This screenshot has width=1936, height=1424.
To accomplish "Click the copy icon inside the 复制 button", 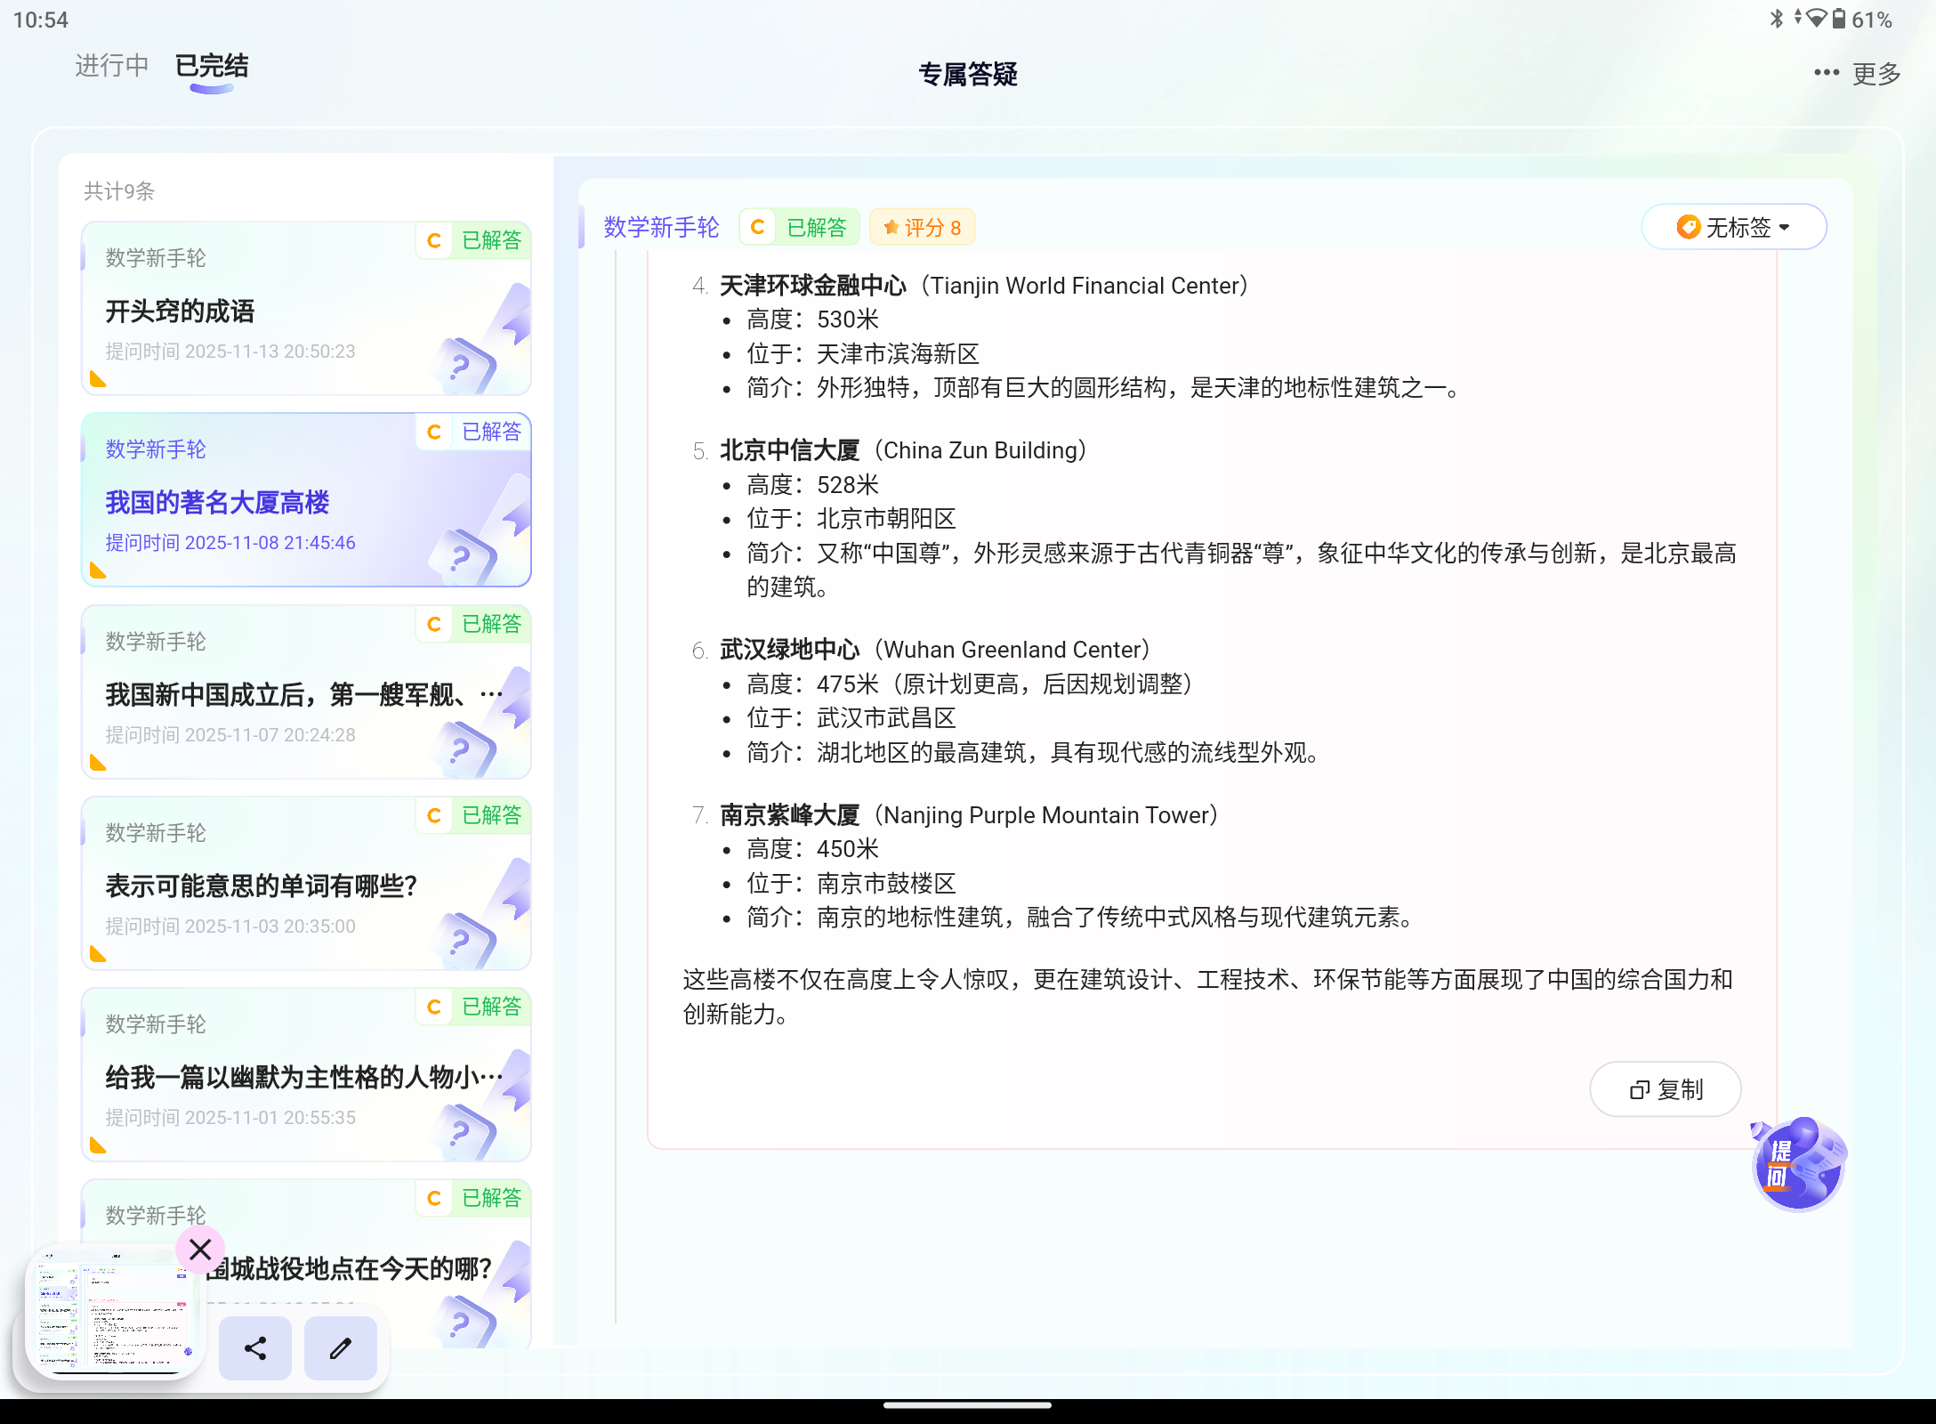I will click(x=1639, y=1089).
